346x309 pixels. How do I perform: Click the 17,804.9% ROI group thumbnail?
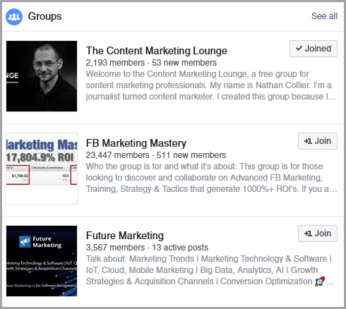(x=42, y=169)
